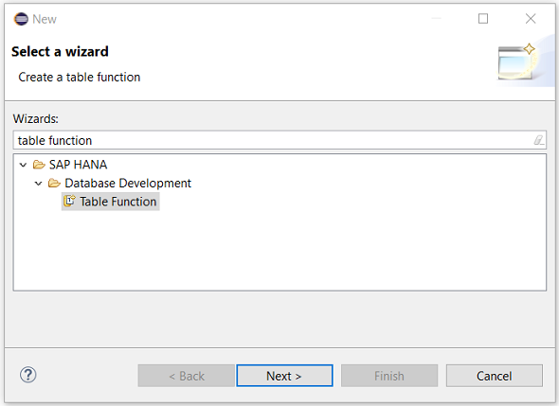Close the New dialog window

tap(531, 19)
